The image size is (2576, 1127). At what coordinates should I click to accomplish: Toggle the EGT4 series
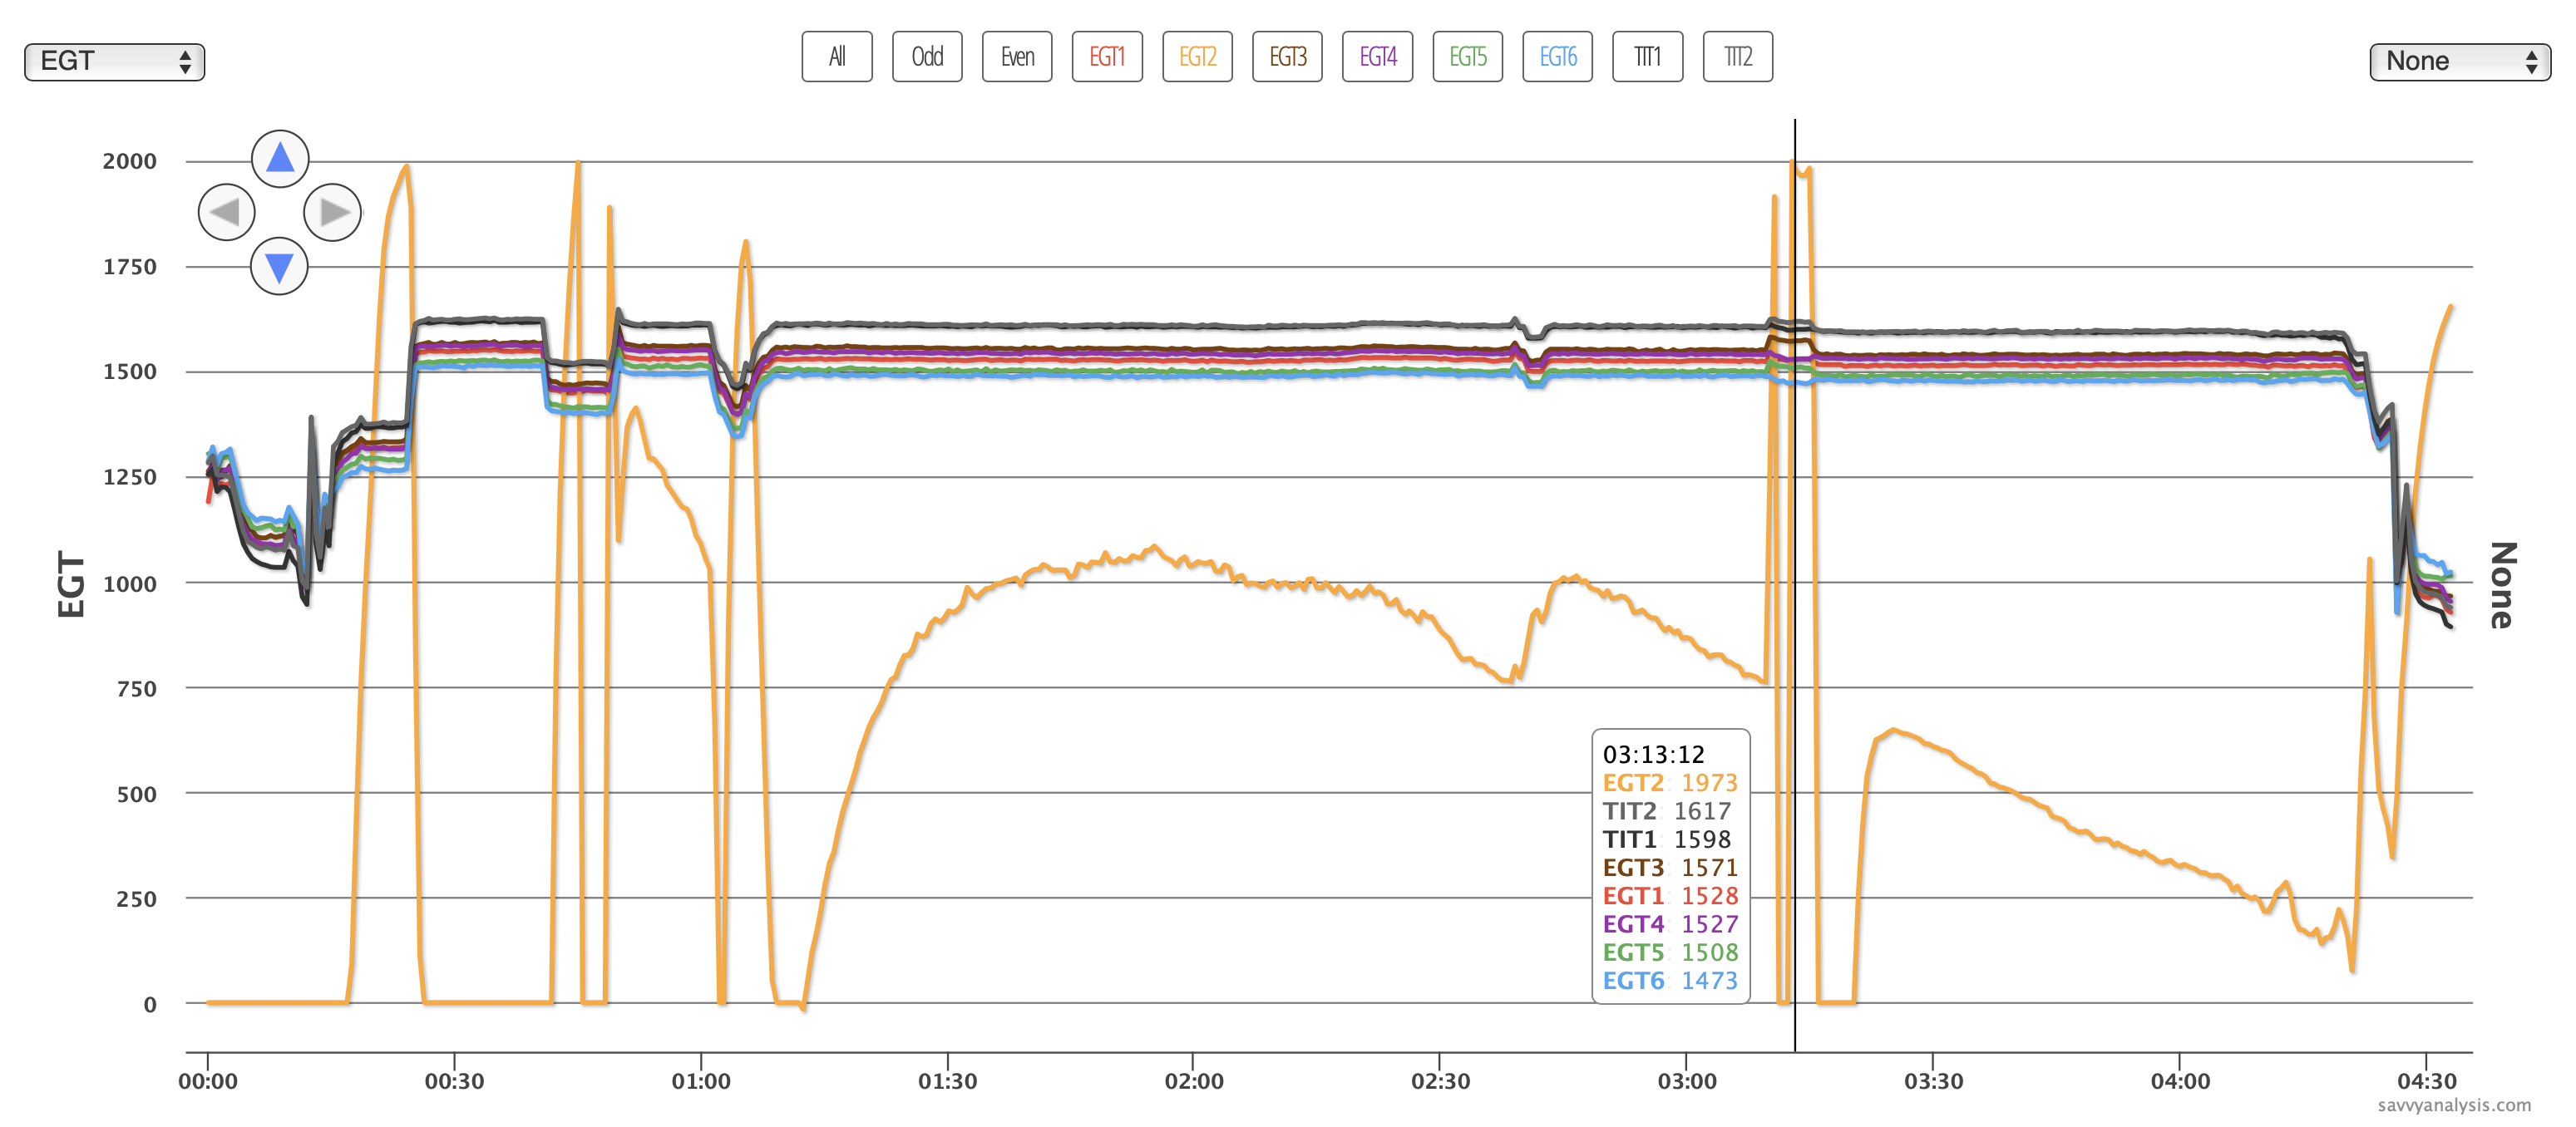(1377, 57)
